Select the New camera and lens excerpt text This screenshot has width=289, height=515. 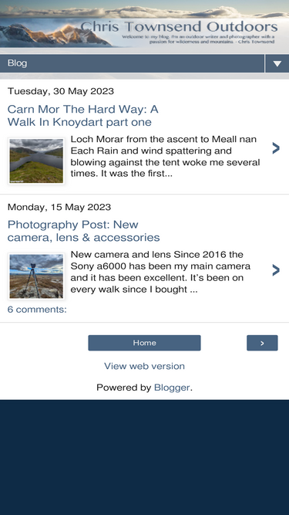pos(160,272)
